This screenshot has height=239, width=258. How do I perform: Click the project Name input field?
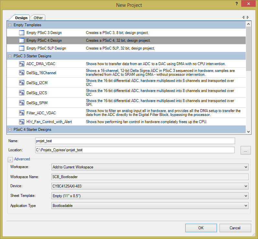coord(135,141)
